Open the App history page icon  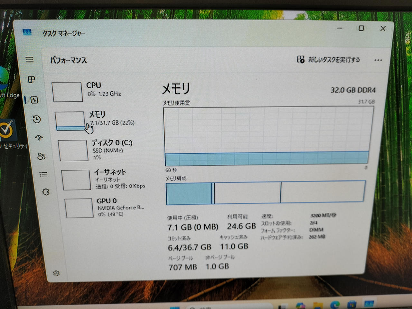[x=37, y=119]
